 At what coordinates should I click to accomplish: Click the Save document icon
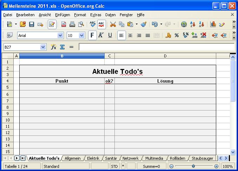pos(32,24)
